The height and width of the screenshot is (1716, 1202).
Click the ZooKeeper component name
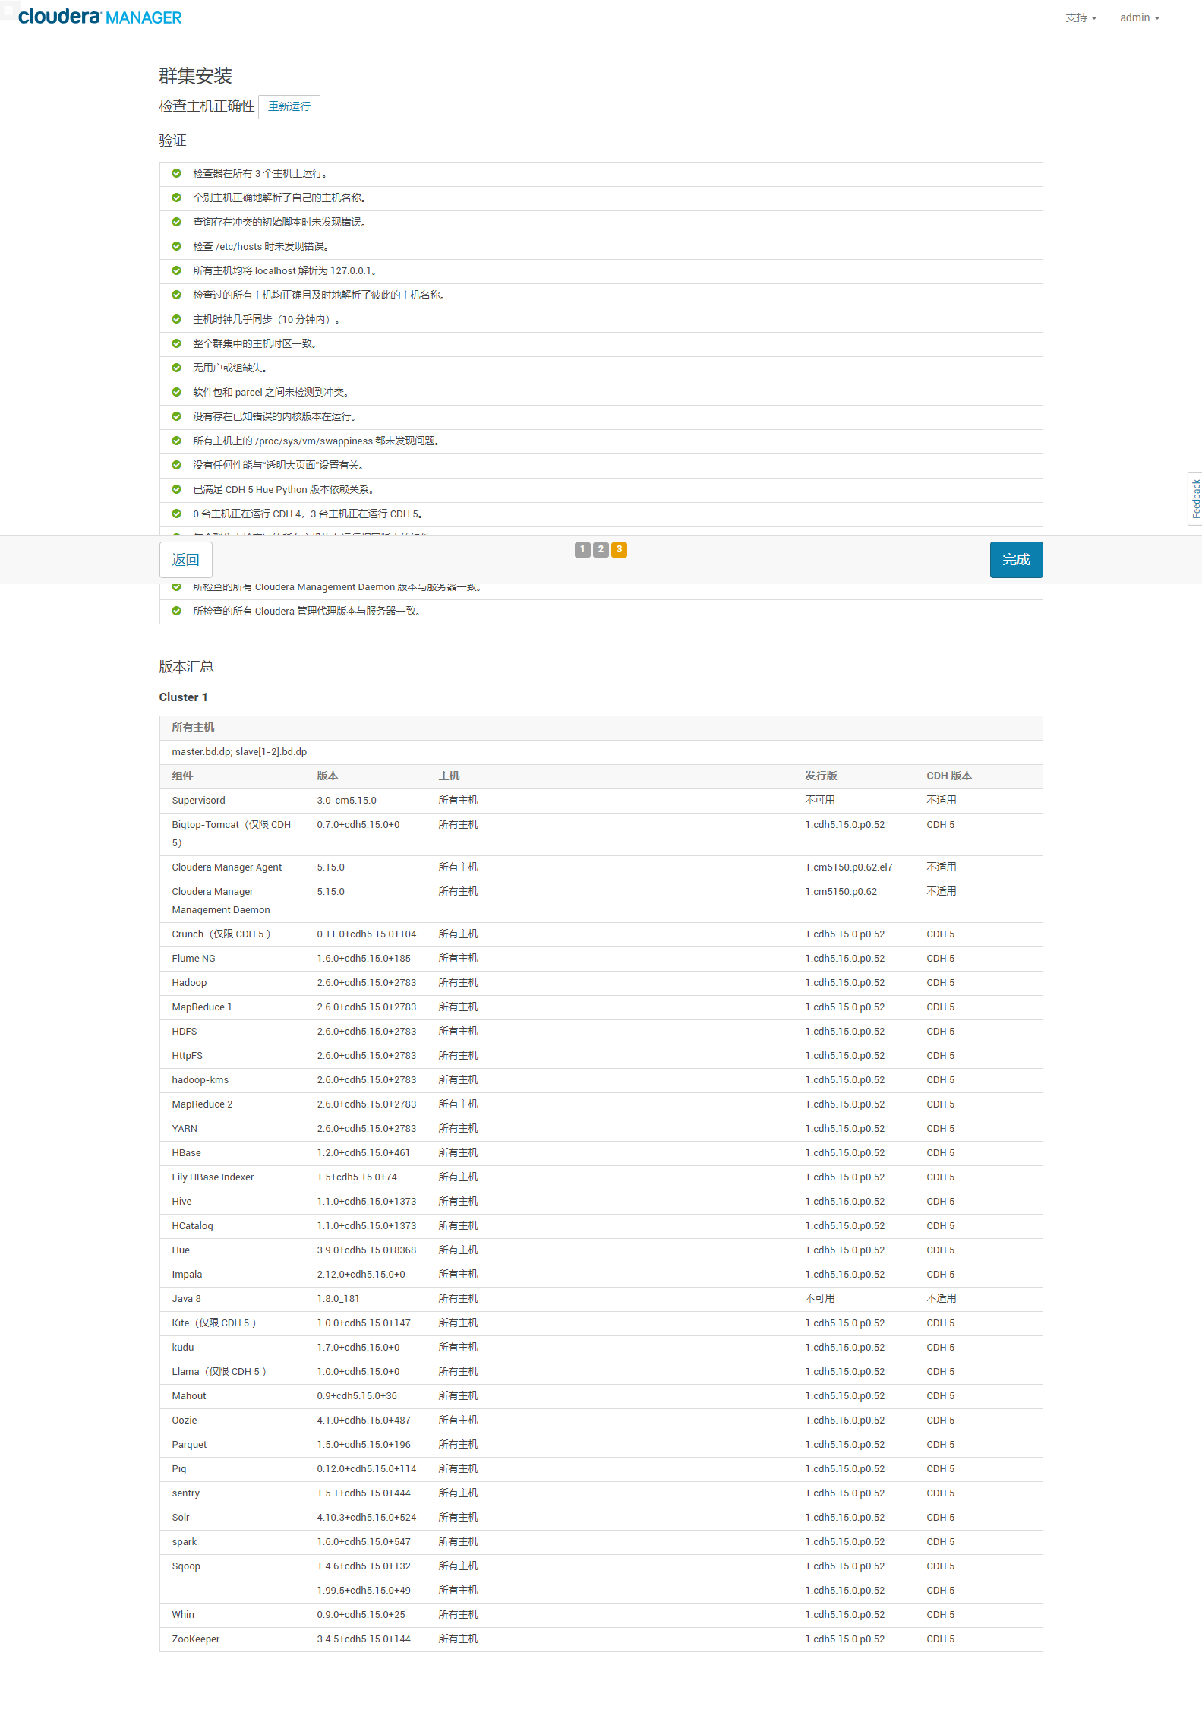click(195, 1639)
